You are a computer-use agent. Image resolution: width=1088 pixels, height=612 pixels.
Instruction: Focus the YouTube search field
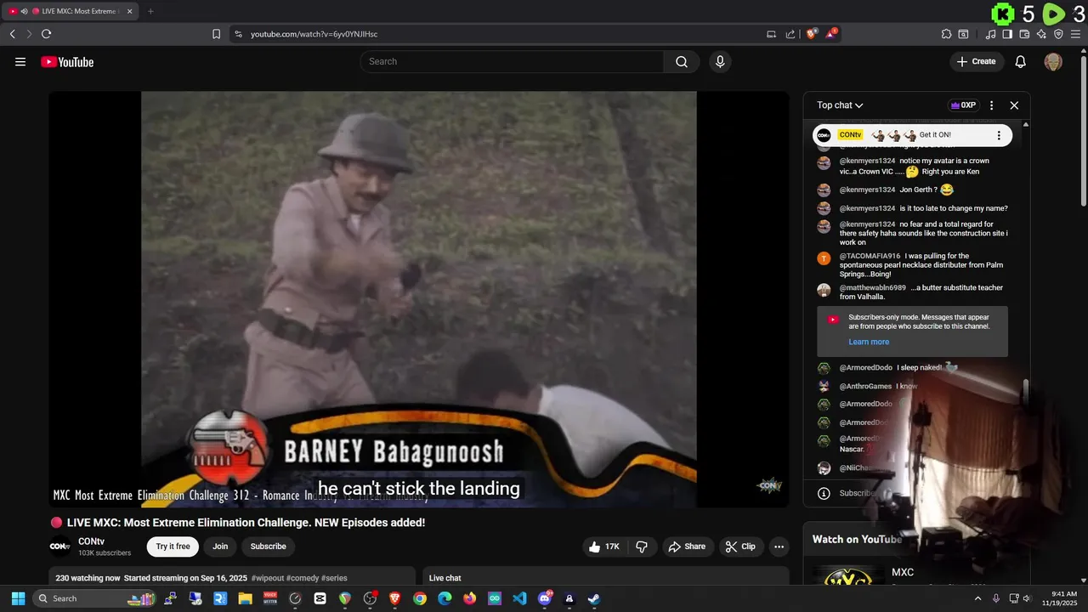point(512,61)
